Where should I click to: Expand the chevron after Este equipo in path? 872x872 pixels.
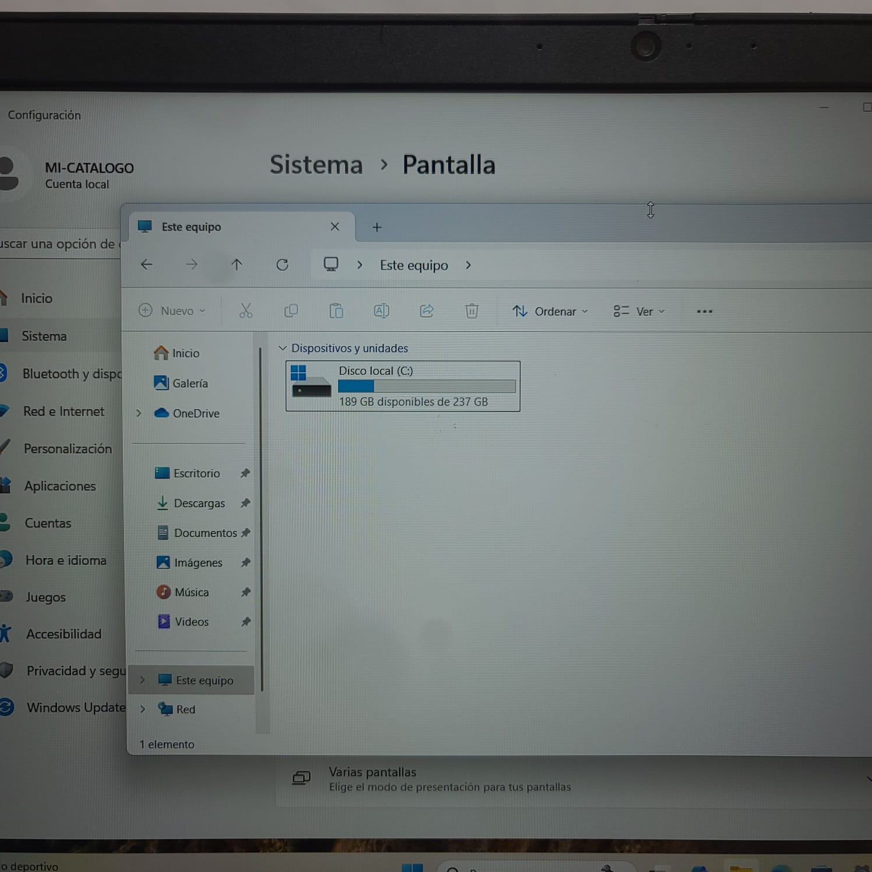pos(468,265)
